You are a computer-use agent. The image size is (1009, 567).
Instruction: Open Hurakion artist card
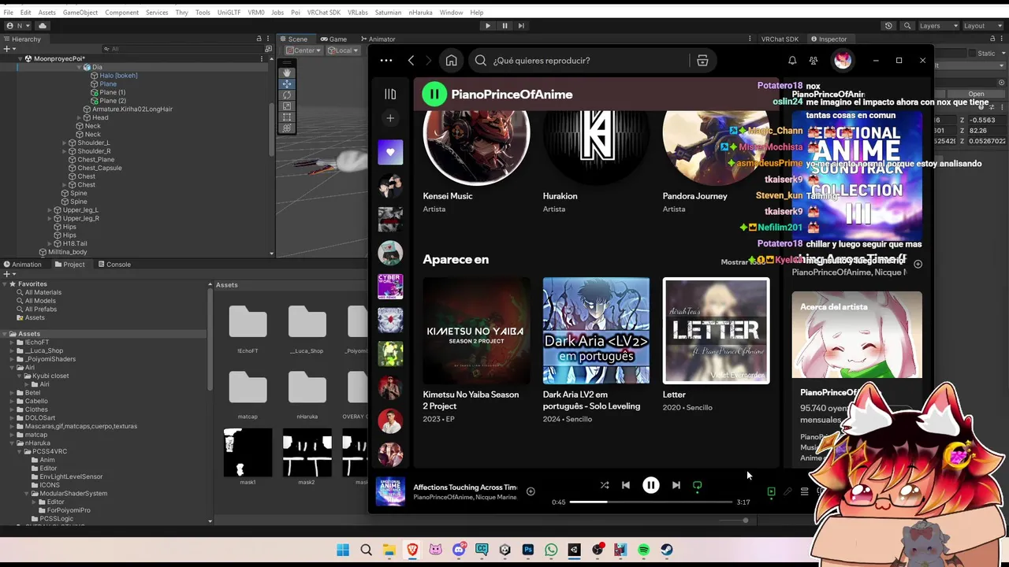[596, 161]
